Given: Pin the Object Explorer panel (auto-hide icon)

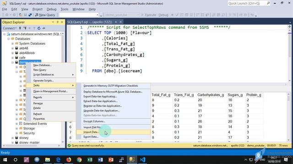Looking at the screenshot, I should tap(58, 22).
